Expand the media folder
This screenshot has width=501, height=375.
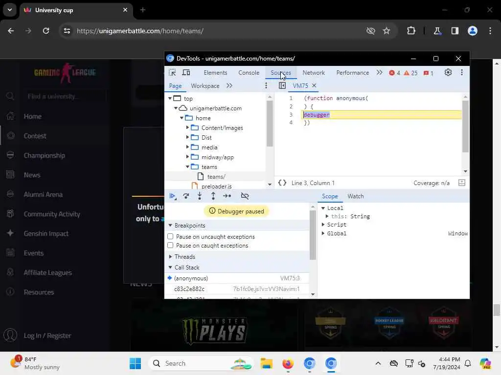(187, 147)
